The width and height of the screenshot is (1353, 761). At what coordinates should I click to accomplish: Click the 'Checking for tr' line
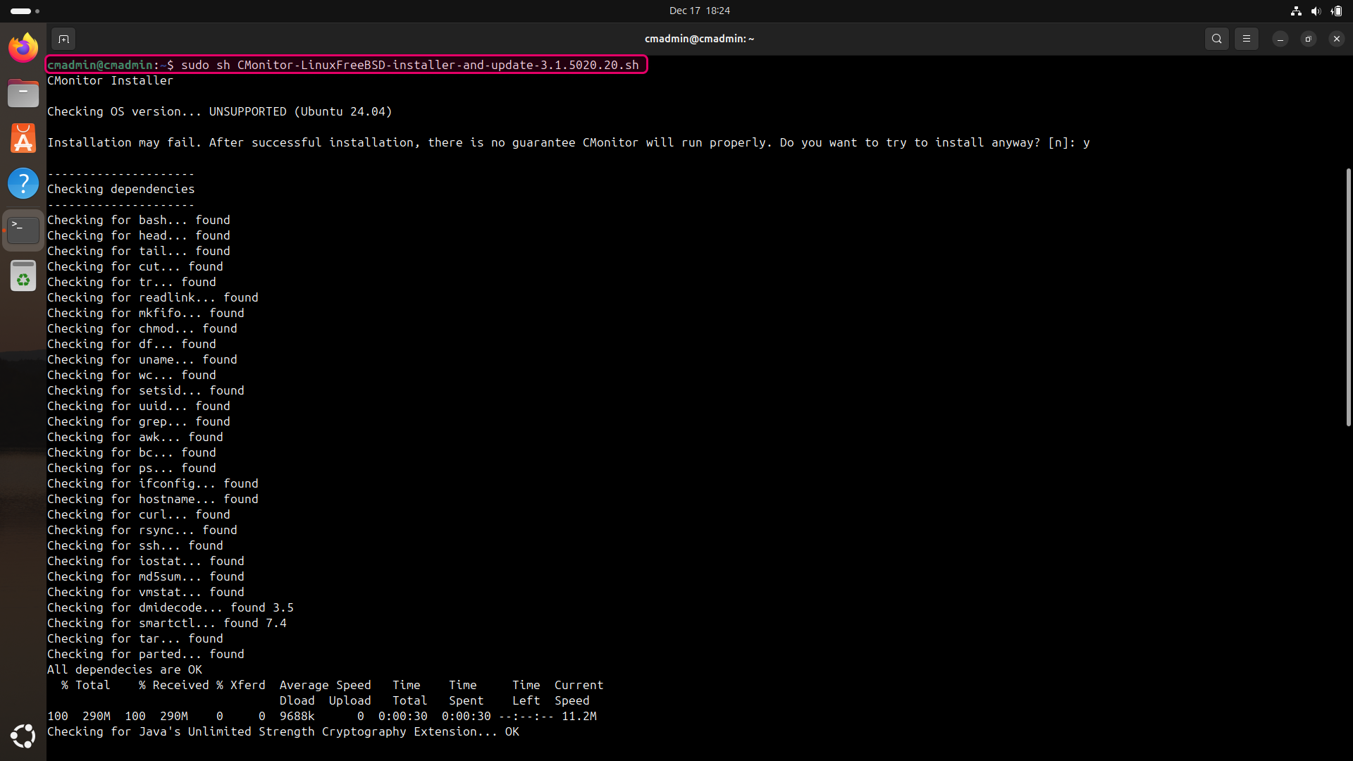(x=131, y=282)
